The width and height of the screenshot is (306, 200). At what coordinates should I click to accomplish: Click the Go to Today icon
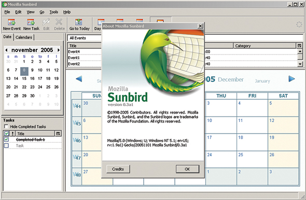[79, 22]
